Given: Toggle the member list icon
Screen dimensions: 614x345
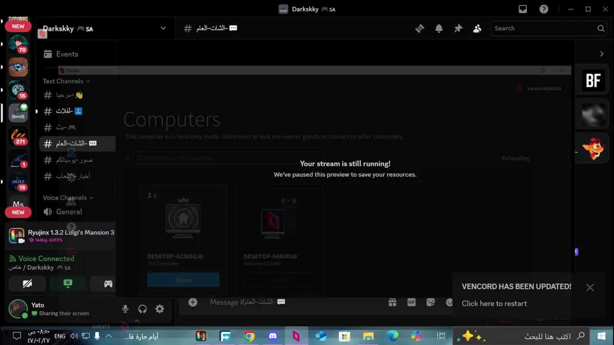Looking at the screenshot, I should pyautogui.click(x=477, y=28).
